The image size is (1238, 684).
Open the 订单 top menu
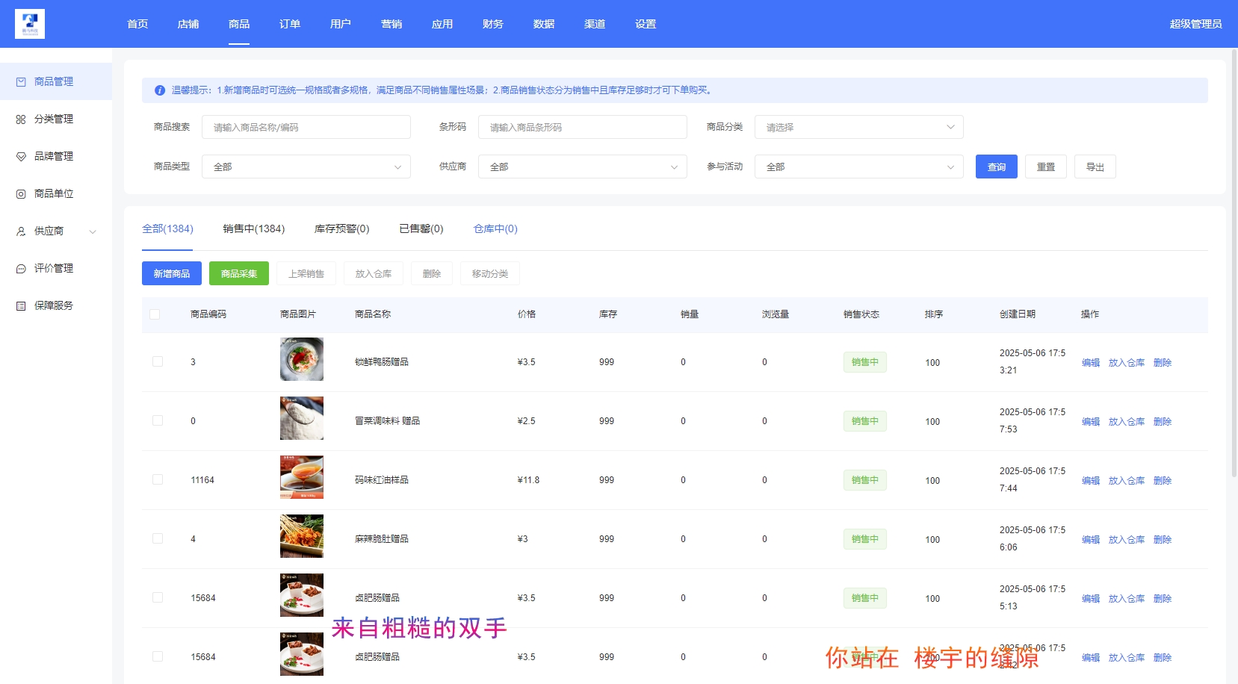click(x=290, y=24)
